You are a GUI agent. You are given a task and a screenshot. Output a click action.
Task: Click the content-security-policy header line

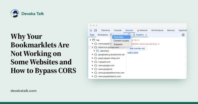pos(145,44)
